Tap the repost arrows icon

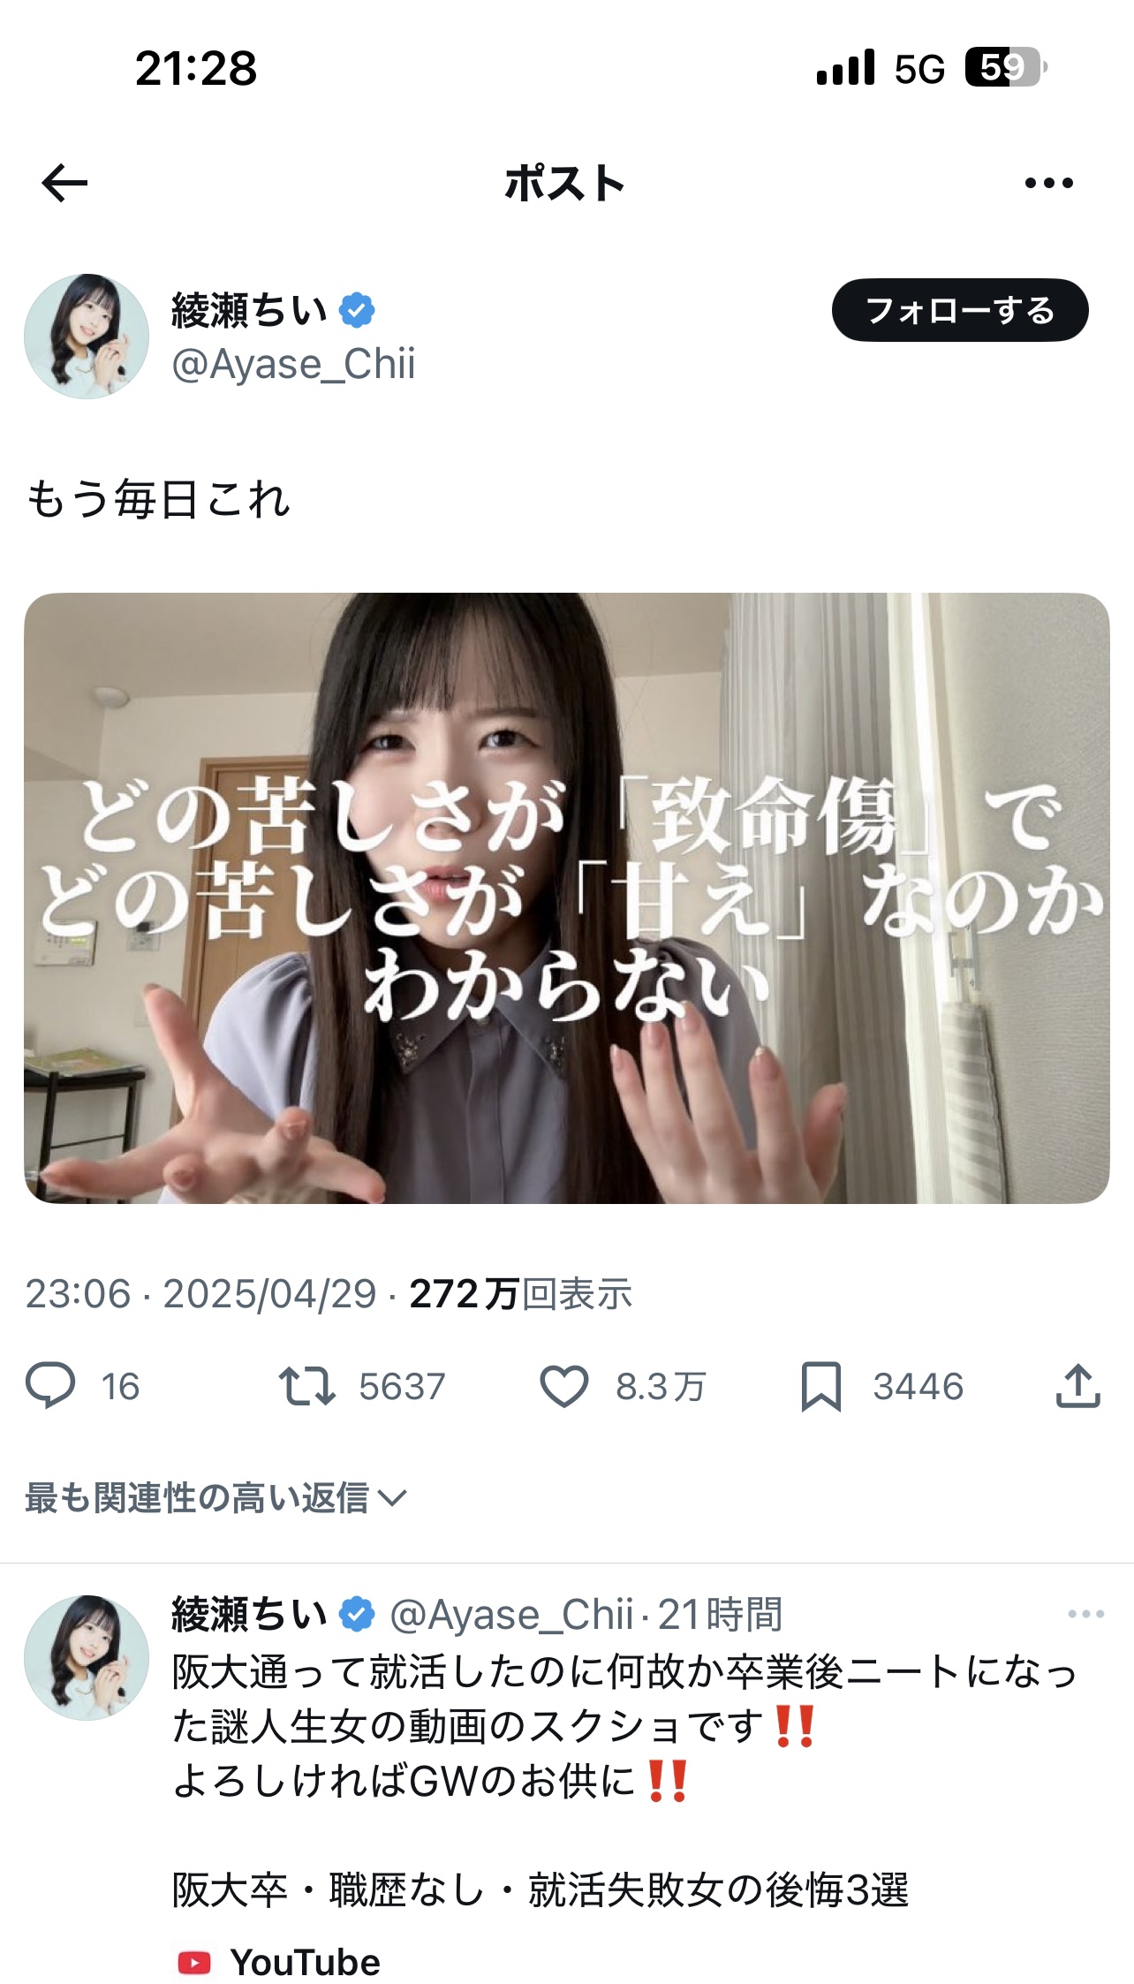pyautogui.click(x=306, y=1385)
